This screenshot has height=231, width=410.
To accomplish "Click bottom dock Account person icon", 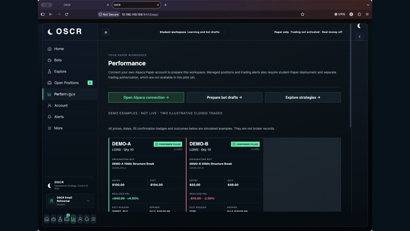I will pos(80,219).
